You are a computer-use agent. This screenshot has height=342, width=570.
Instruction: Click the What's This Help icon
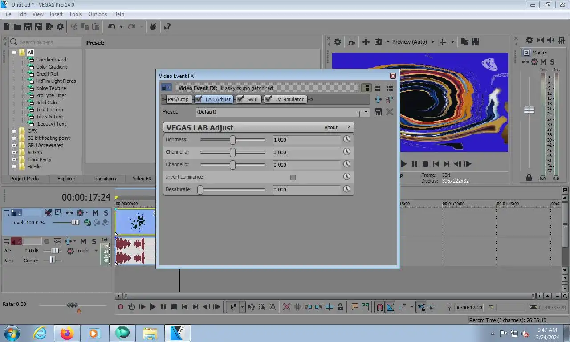pyautogui.click(x=167, y=27)
